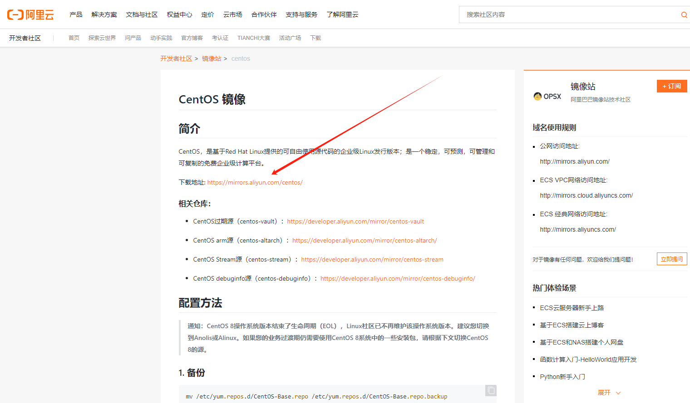Open ECS云服务器新手上路 scenario
The image size is (690, 403).
572,308
